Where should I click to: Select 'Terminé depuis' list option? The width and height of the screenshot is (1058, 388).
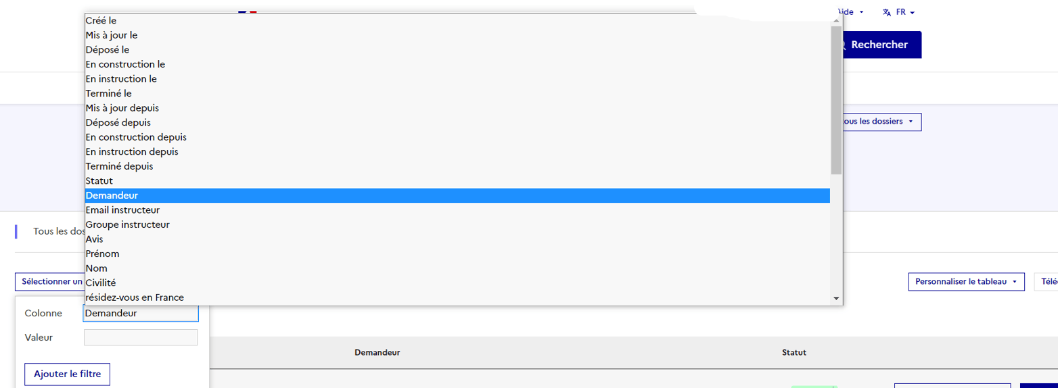click(x=457, y=166)
